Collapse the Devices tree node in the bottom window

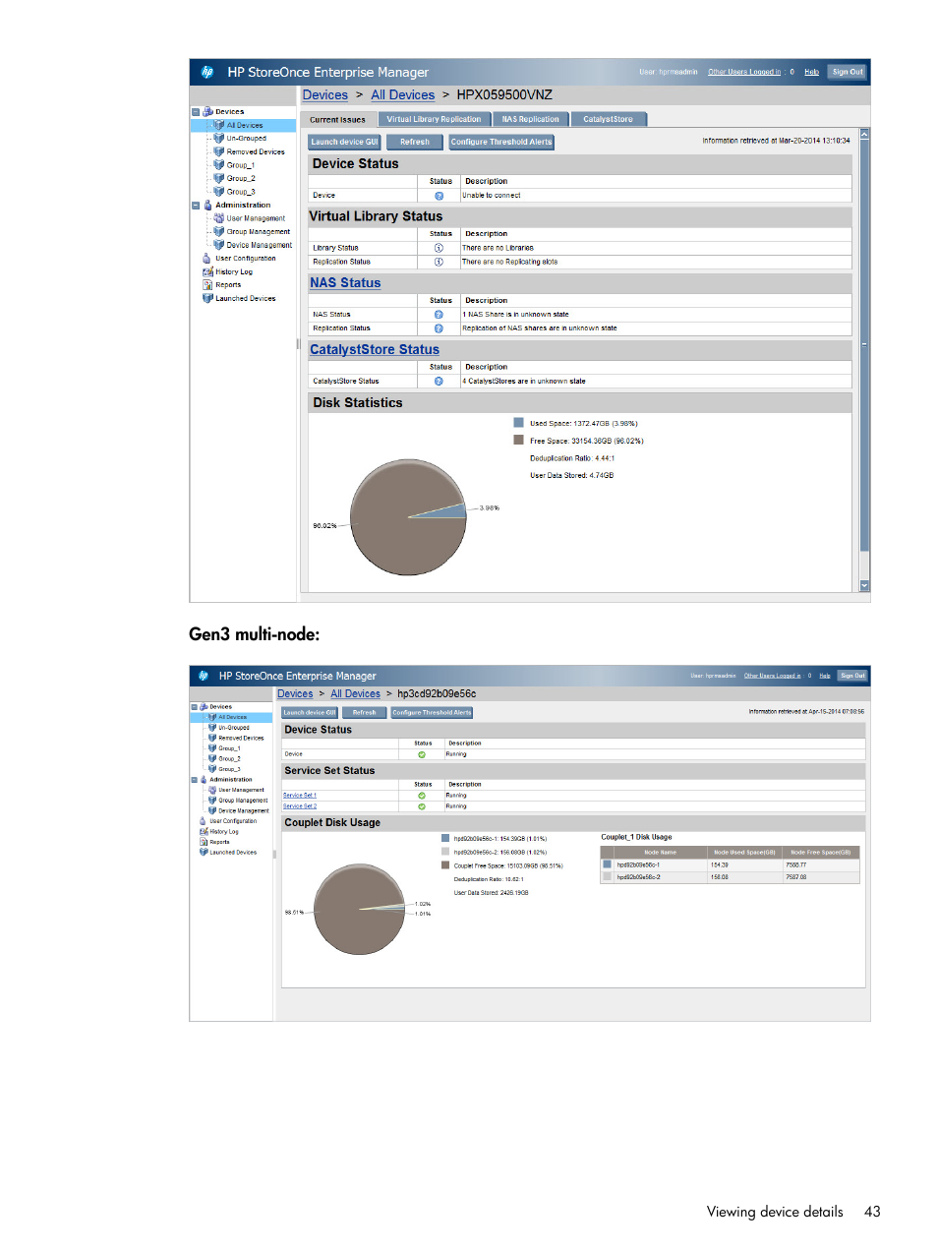click(194, 707)
